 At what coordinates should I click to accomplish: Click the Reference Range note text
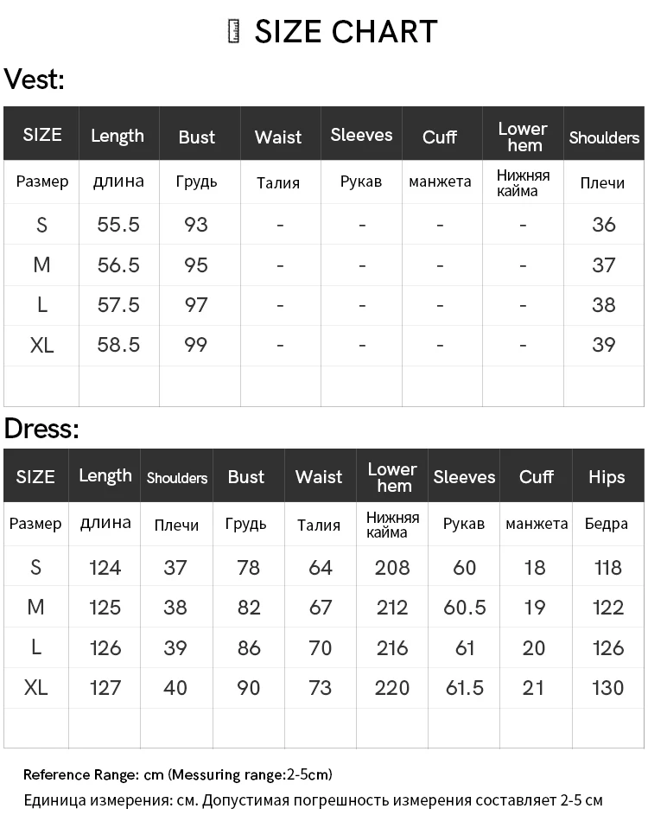(178, 774)
